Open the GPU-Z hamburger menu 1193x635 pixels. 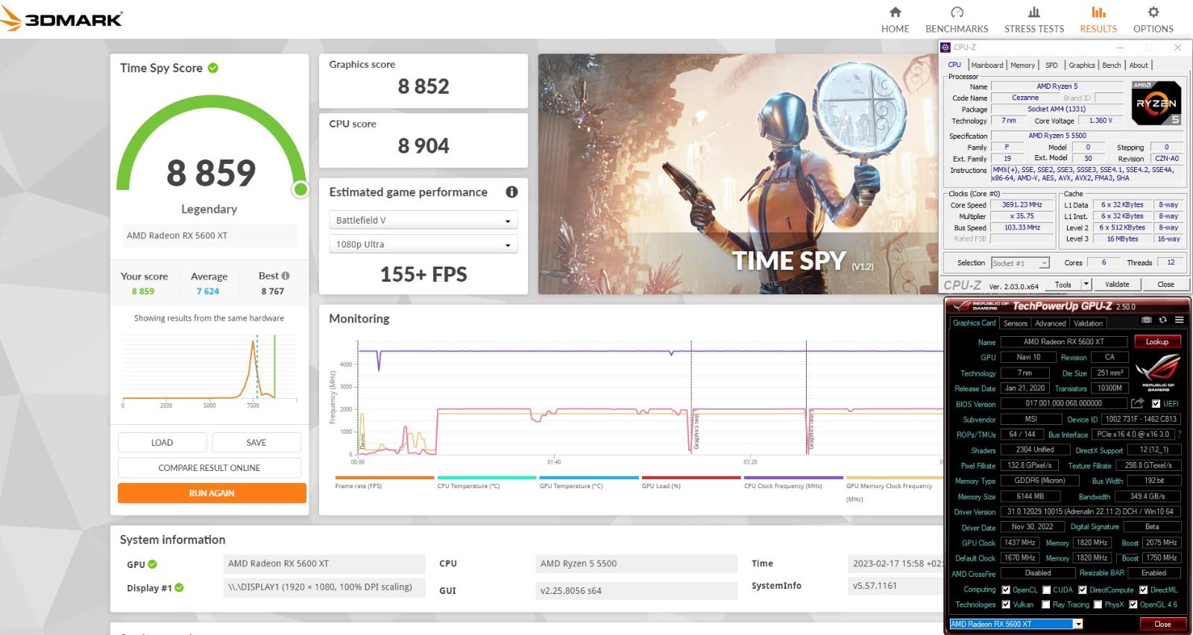pos(1179,320)
